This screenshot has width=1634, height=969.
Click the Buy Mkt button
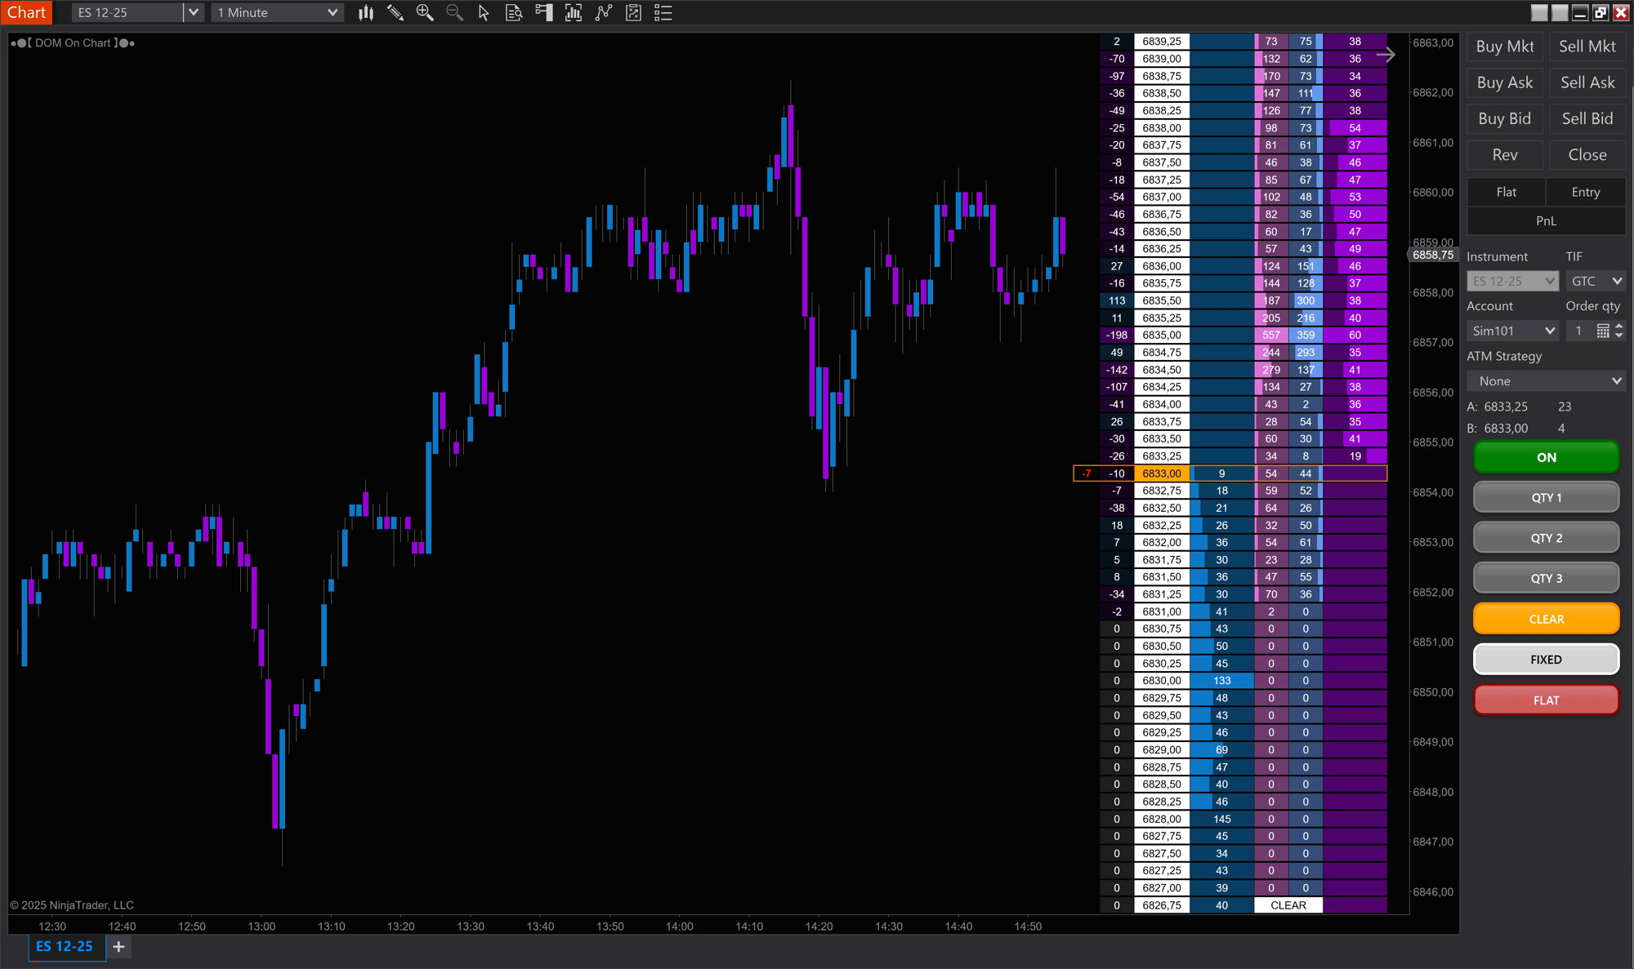1504,47
